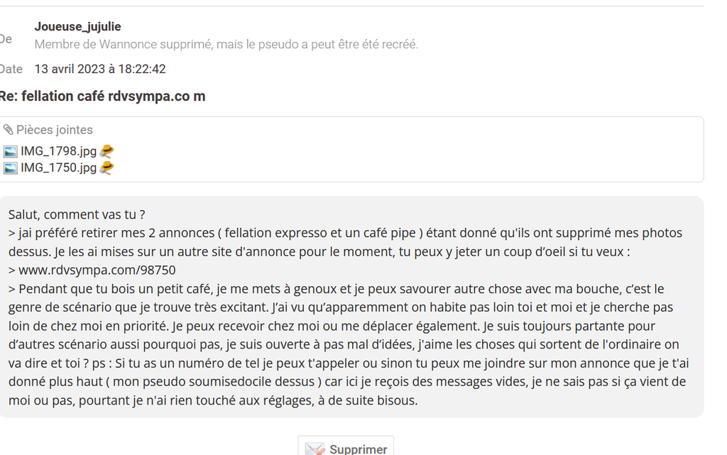Click the final line ending with "à de suite bisous"
Viewport: 727px width, 455px height.
tap(213, 400)
